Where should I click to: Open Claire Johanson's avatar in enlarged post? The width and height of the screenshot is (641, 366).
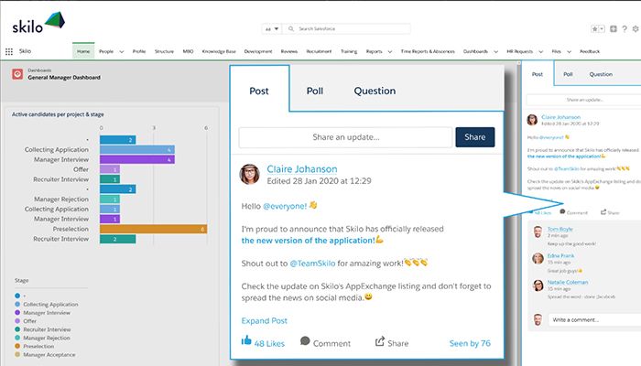click(x=249, y=175)
